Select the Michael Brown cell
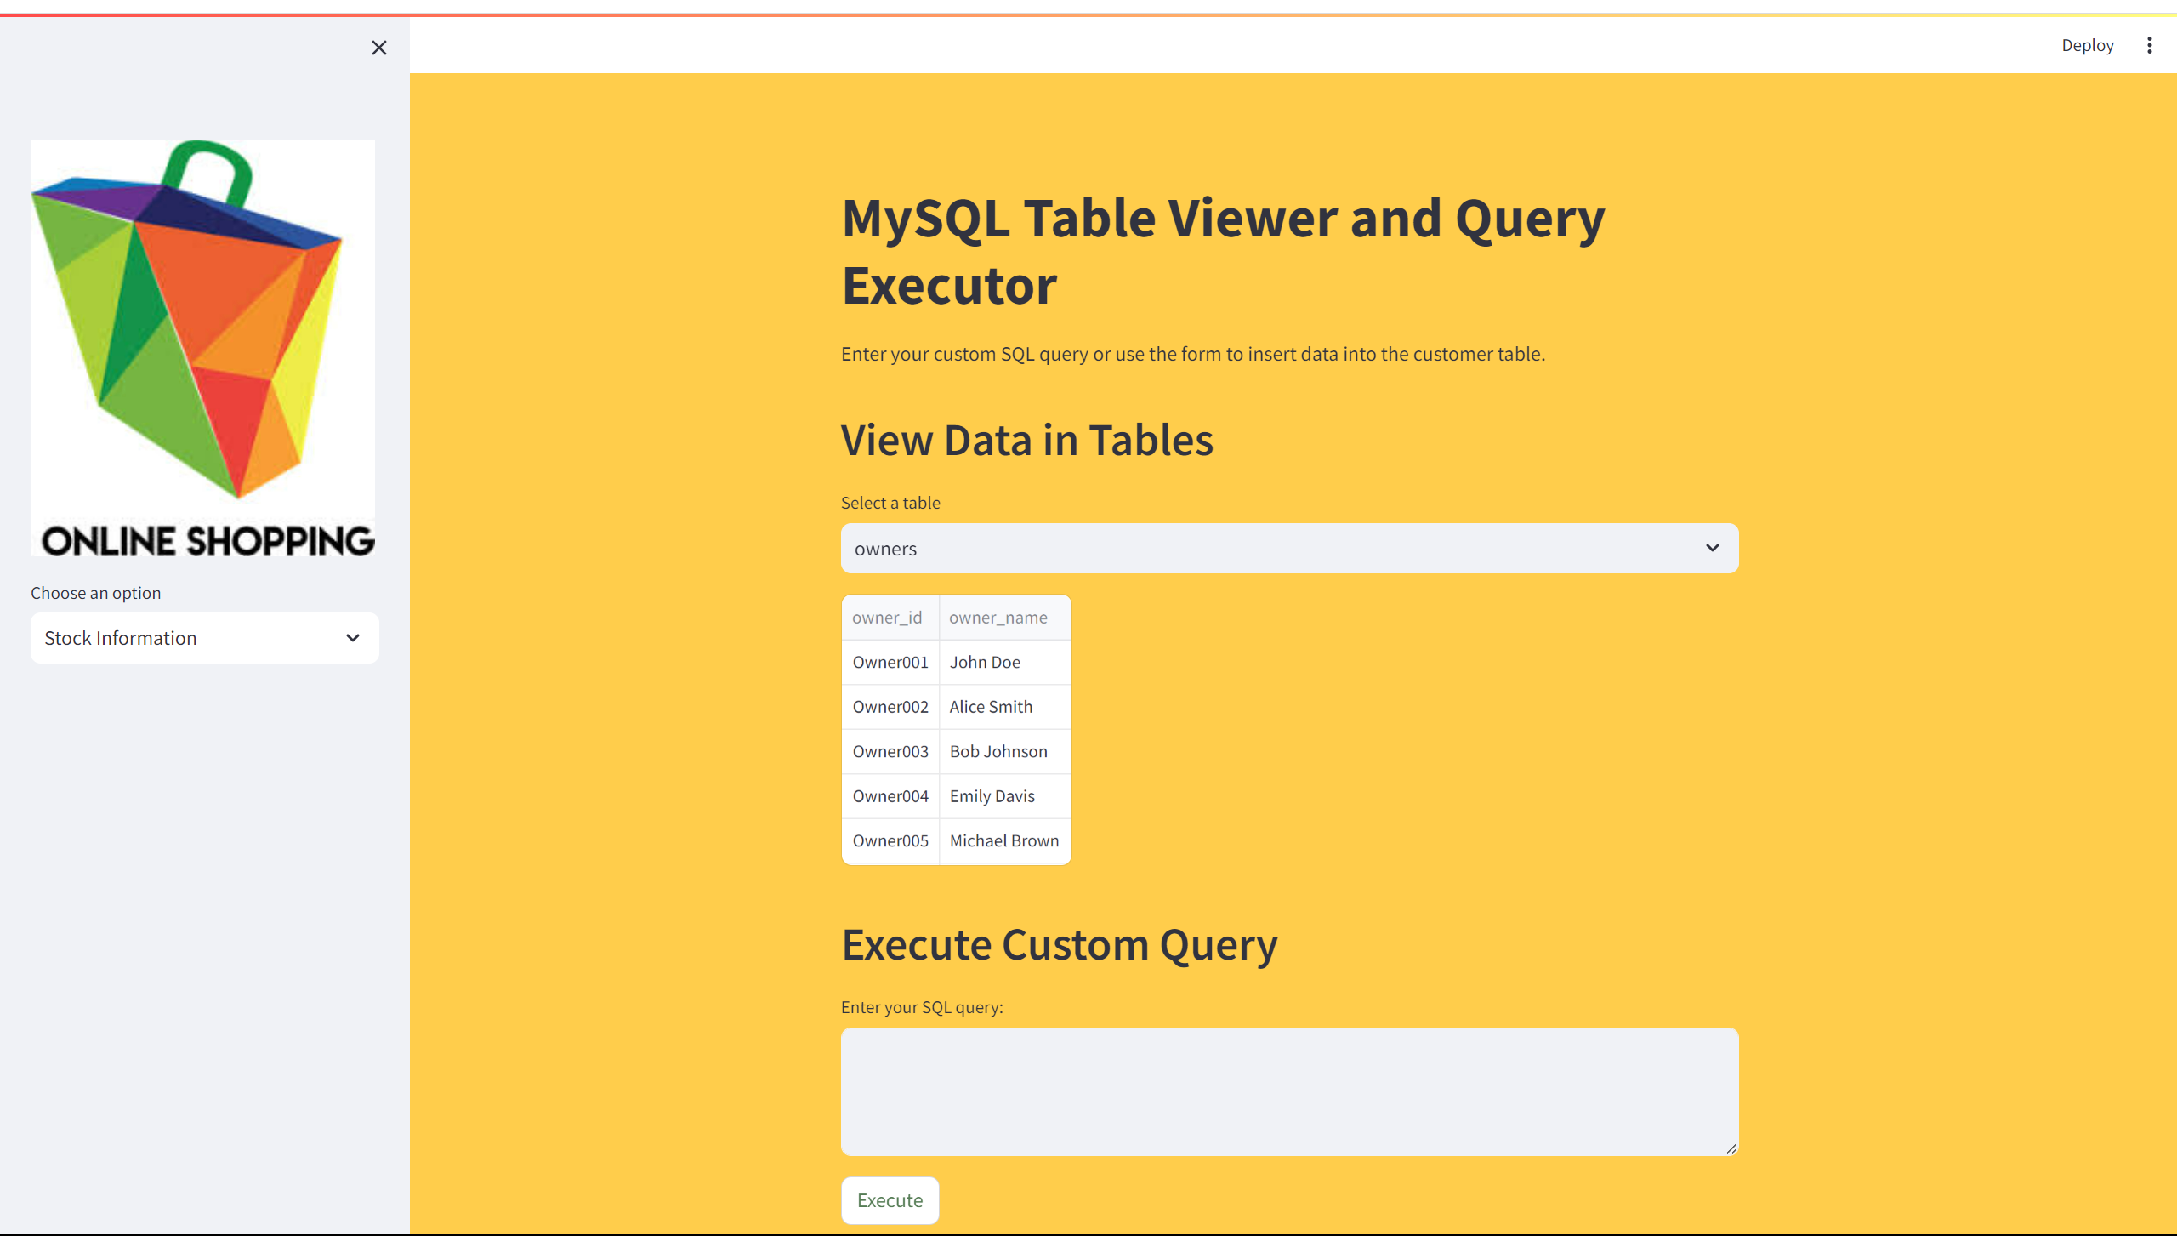The image size is (2177, 1236). point(1003,840)
